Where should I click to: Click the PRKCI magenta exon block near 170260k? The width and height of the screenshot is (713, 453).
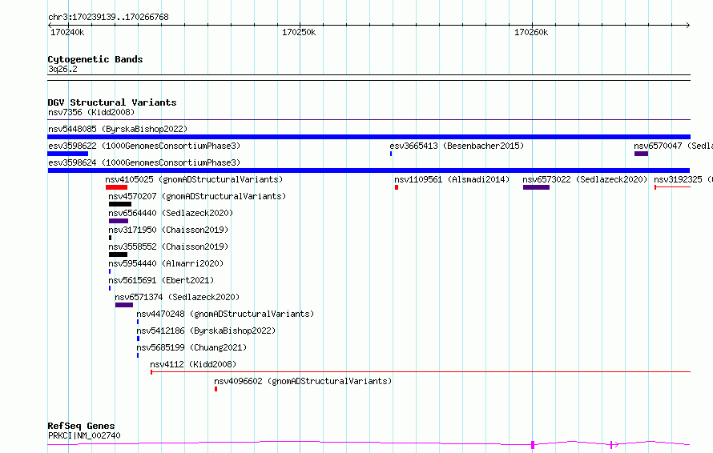(x=533, y=445)
